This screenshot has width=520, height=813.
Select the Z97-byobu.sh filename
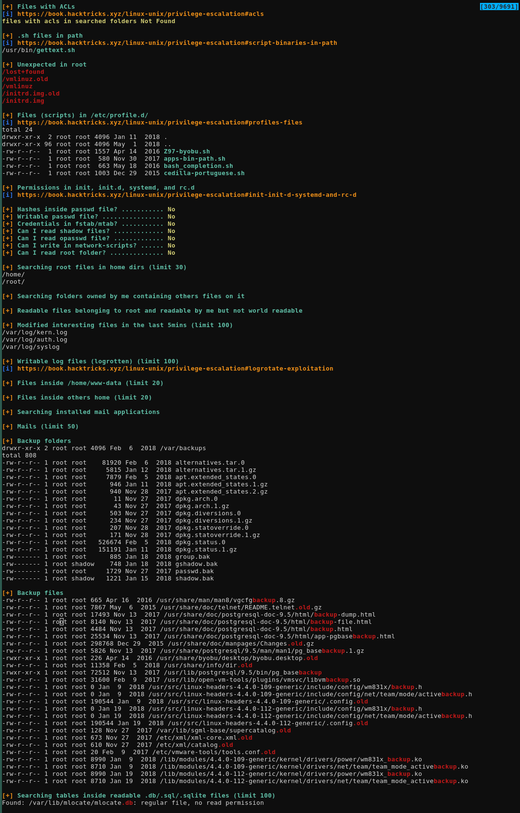point(187,152)
